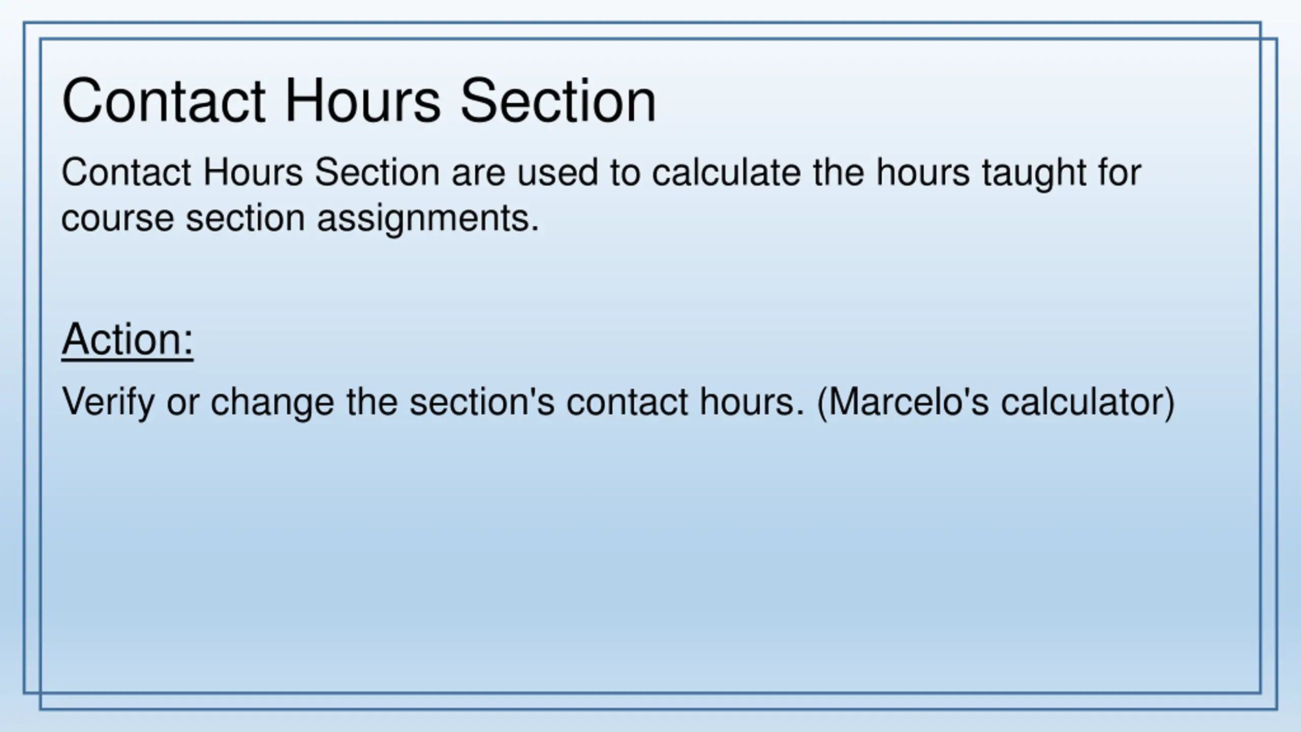The image size is (1301, 732).
Task: Click the word 'Contact' in the title
Action: point(163,101)
